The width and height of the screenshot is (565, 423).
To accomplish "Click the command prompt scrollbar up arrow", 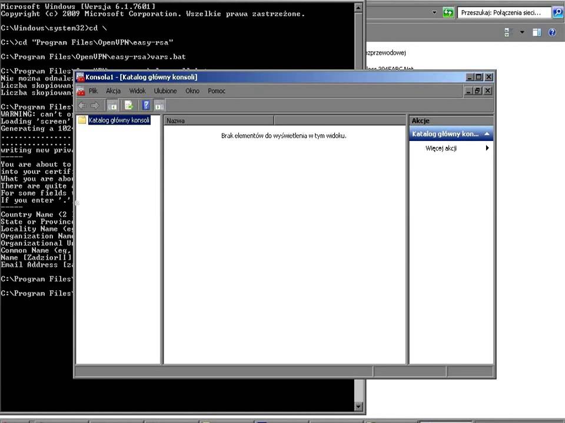I will (358, 8).
